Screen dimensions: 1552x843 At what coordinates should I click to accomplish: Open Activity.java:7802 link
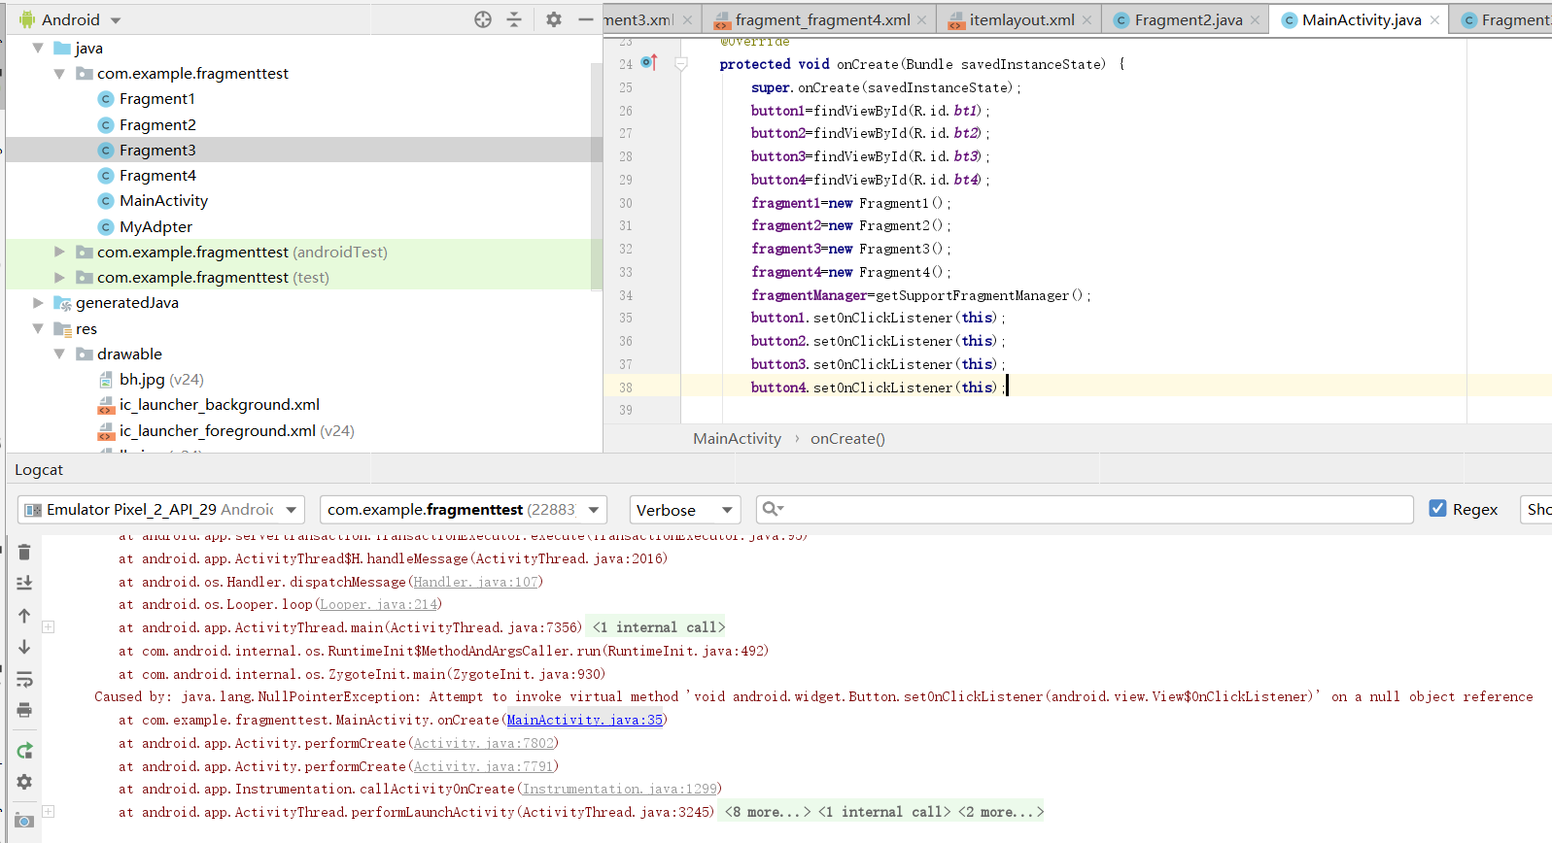coord(483,743)
